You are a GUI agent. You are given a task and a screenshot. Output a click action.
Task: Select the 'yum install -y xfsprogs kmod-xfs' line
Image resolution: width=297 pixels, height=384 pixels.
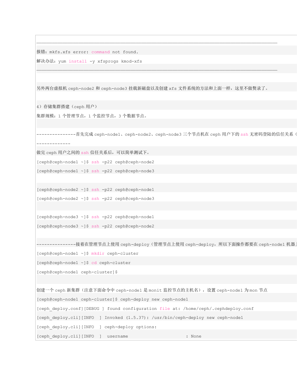tap(89, 61)
